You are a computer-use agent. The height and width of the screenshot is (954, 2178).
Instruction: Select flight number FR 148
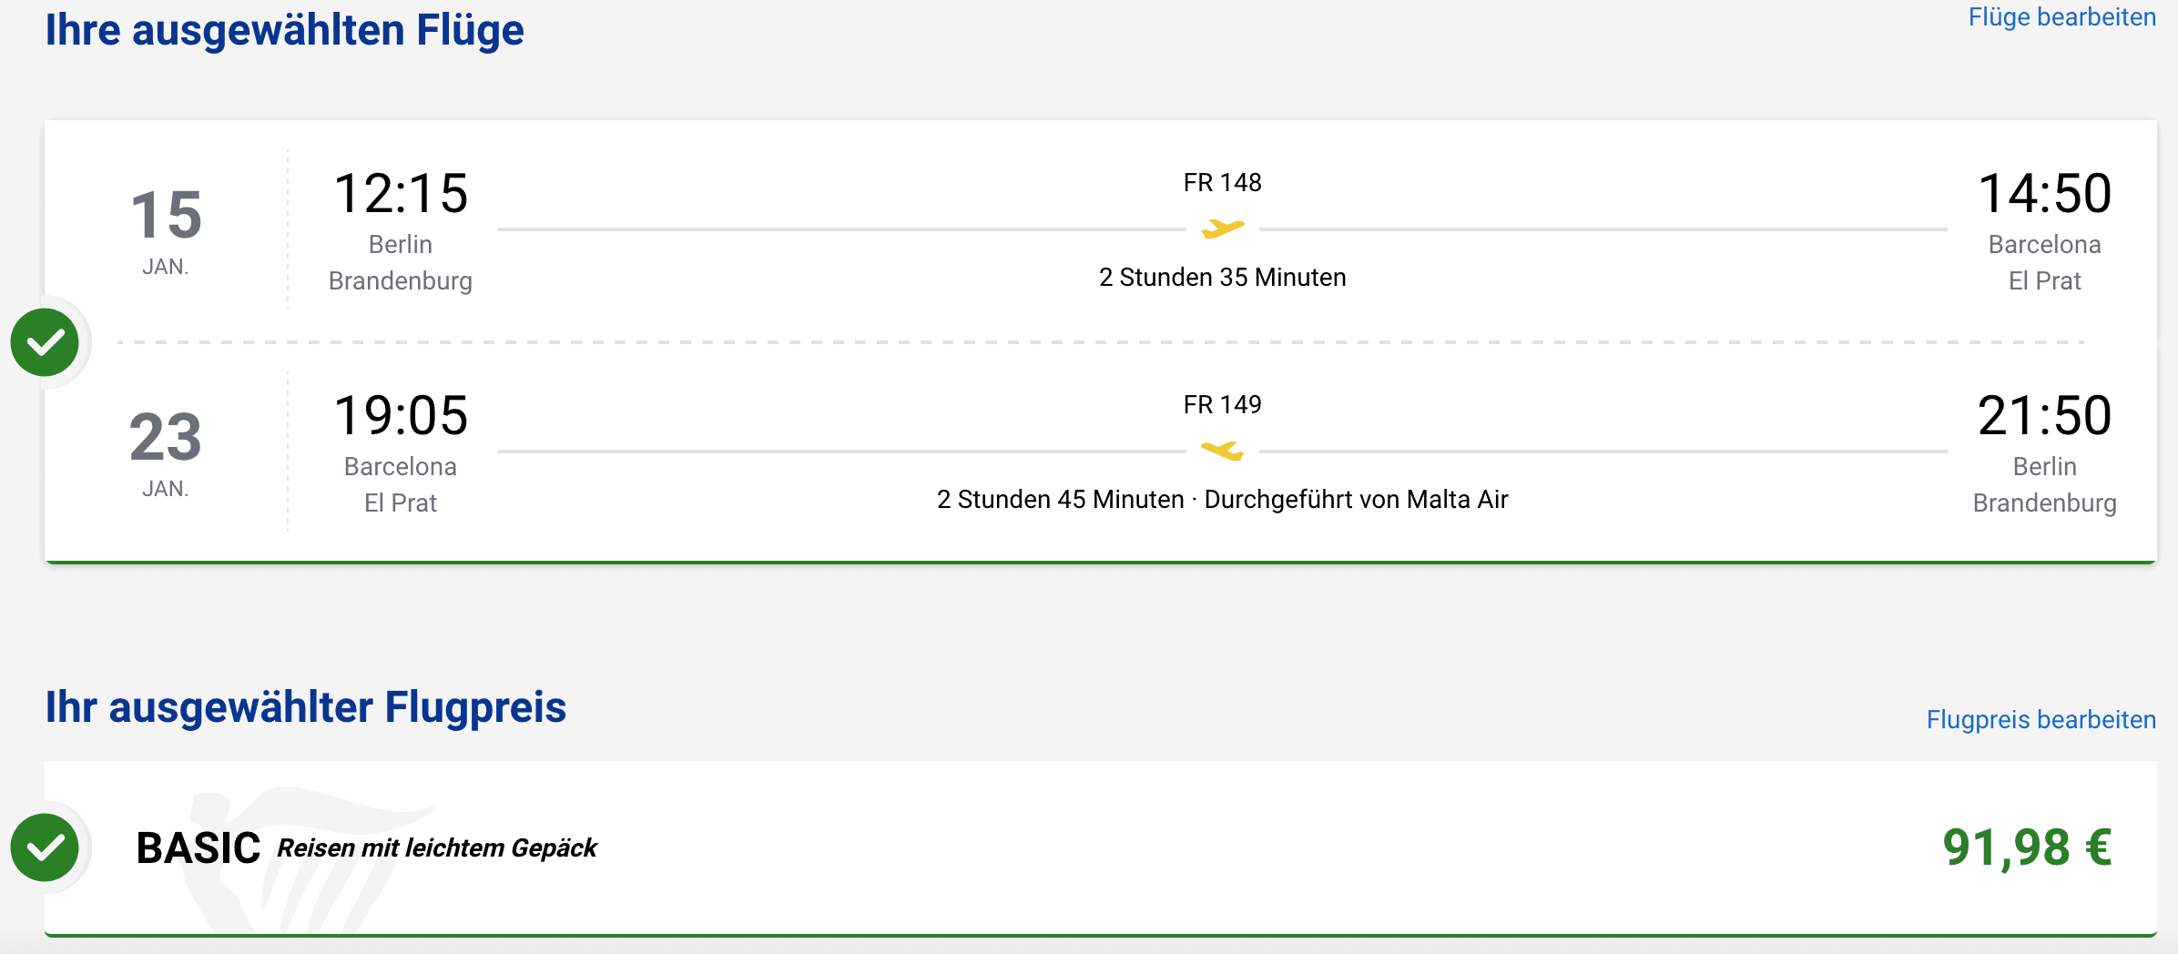coord(1222,183)
